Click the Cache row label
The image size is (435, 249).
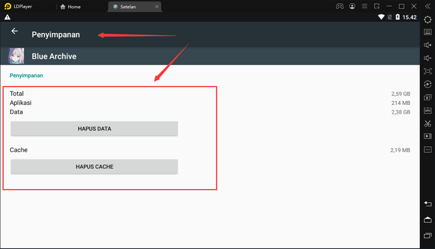point(18,150)
